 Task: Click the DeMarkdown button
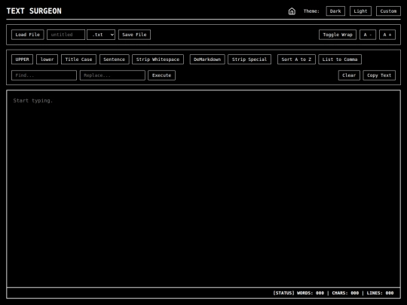pos(207,59)
